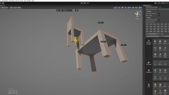This screenshot has height=95, width=169.
Task: Open the Drawing tools category
Action: pyautogui.click(x=149, y=63)
